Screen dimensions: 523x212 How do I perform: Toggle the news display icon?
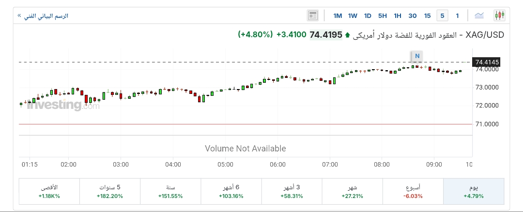point(313,15)
